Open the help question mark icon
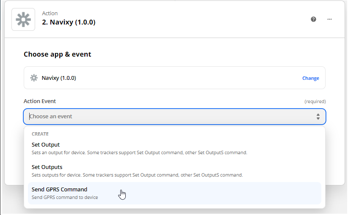This screenshot has width=348, height=215. click(x=313, y=19)
